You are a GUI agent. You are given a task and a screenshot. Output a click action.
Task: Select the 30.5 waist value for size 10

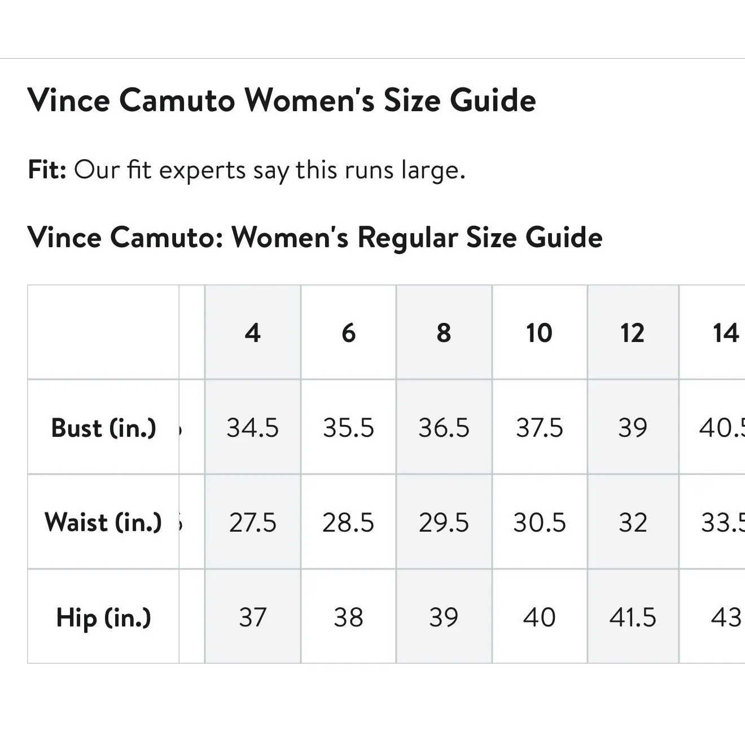pos(539,523)
